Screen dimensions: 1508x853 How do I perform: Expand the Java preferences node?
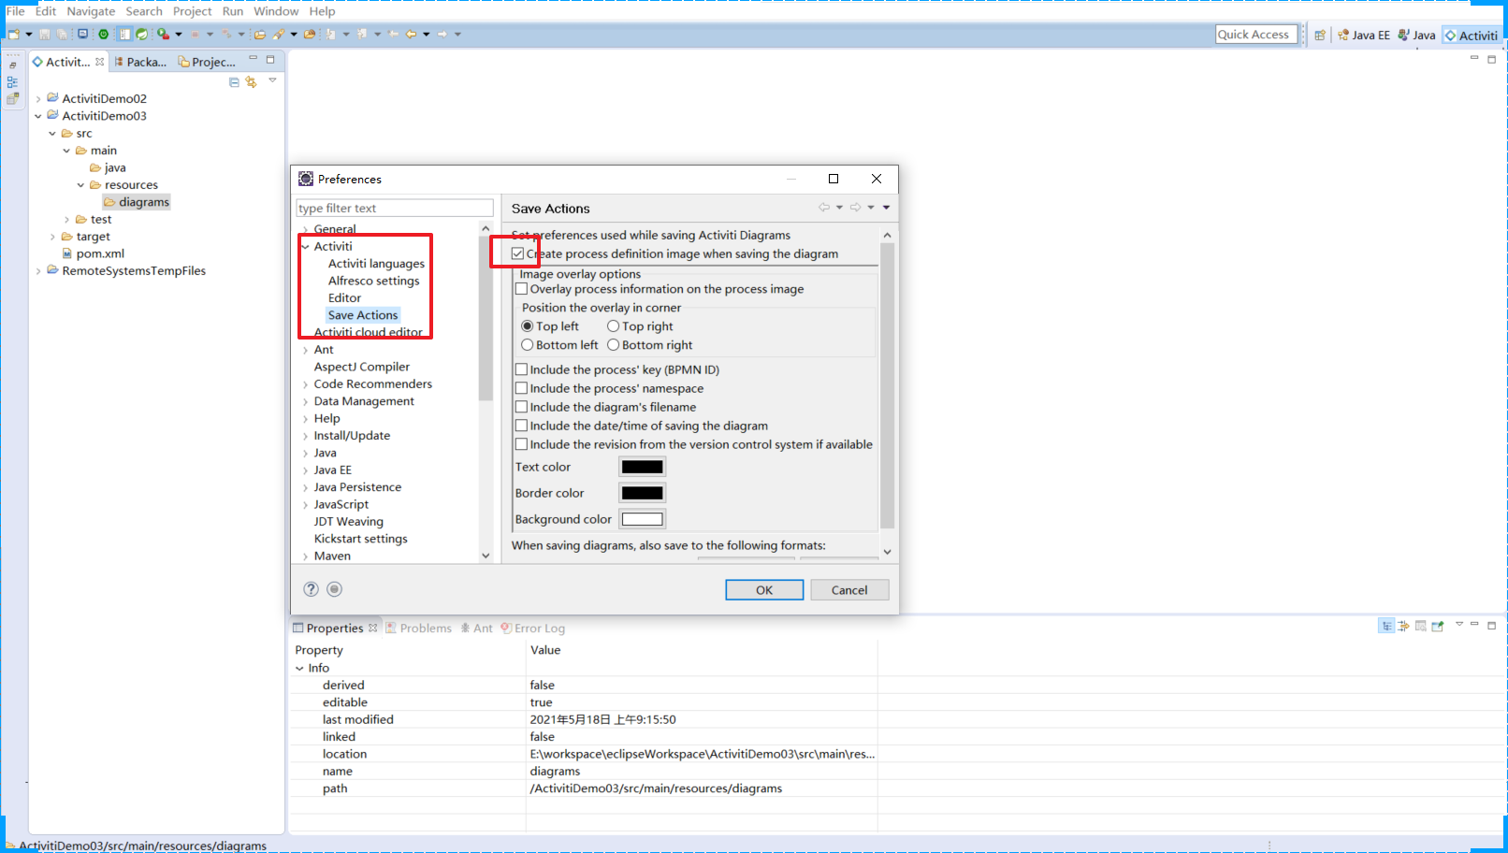[x=306, y=454]
